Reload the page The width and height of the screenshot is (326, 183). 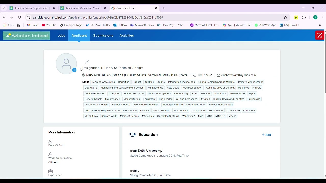click(19, 17)
